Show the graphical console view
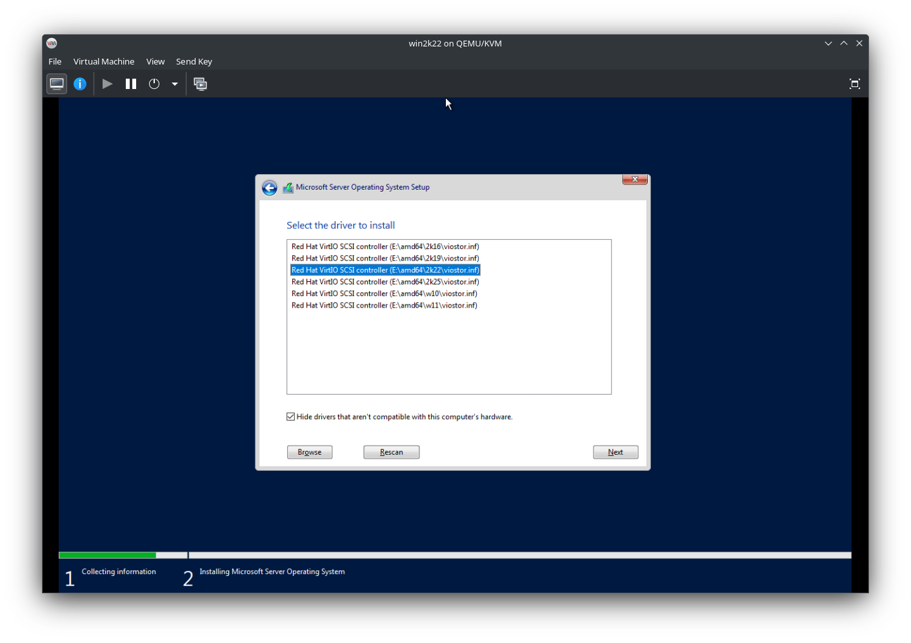The width and height of the screenshot is (911, 643). (57, 84)
